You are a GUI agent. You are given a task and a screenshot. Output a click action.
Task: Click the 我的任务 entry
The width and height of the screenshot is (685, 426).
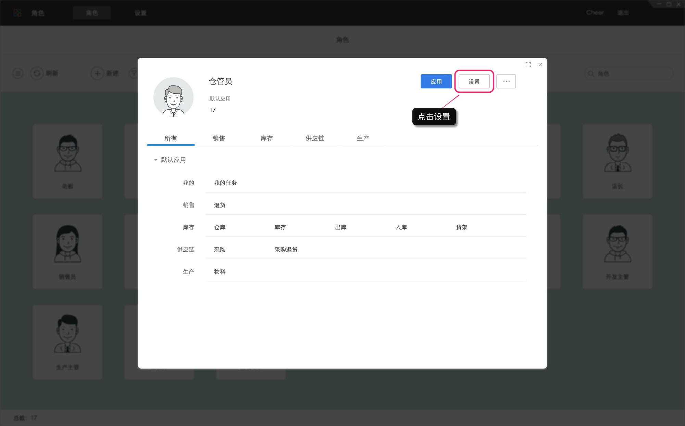coord(225,183)
